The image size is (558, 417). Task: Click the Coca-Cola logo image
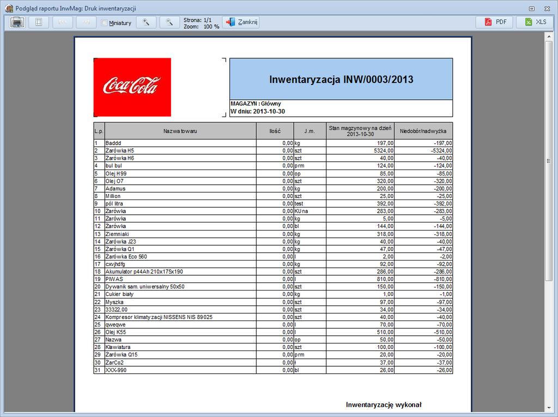click(x=132, y=87)
